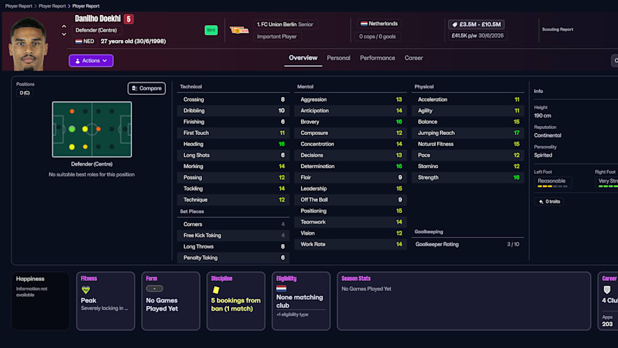Go to previous player with up chevron
The width and height of the screenshot is (618, 348).
(x=64, y=26)
